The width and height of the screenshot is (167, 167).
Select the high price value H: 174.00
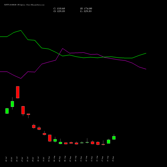(x=86, y=9)
